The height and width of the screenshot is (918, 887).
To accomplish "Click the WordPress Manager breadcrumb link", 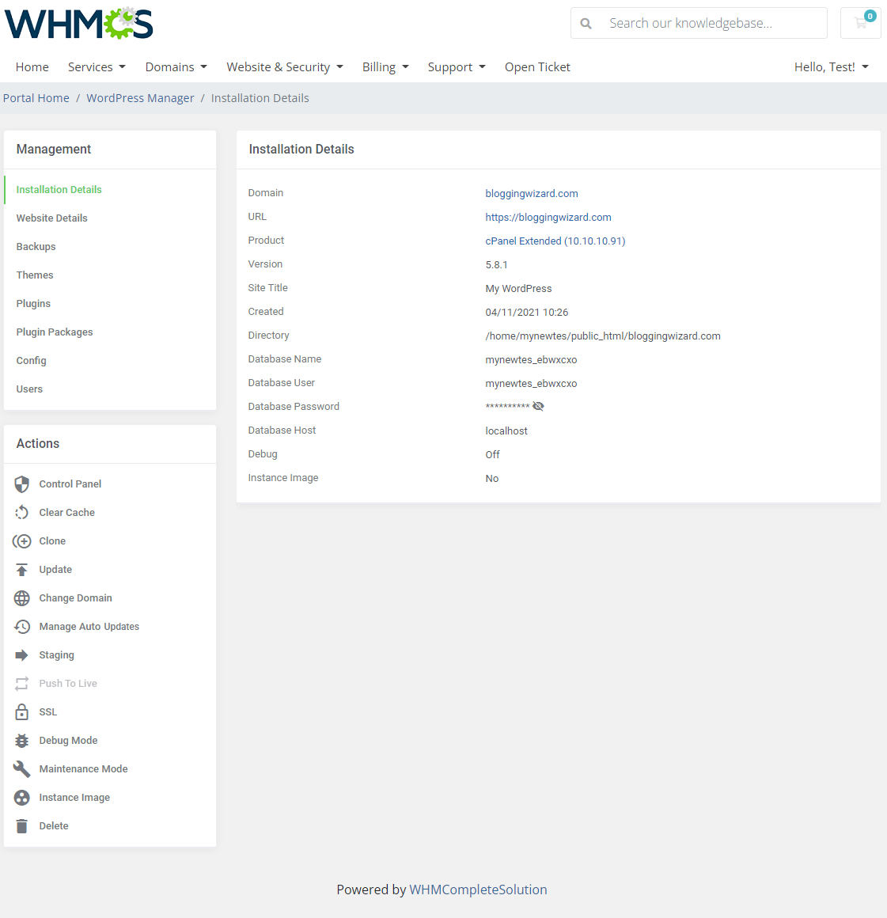I will click(140, 98).
